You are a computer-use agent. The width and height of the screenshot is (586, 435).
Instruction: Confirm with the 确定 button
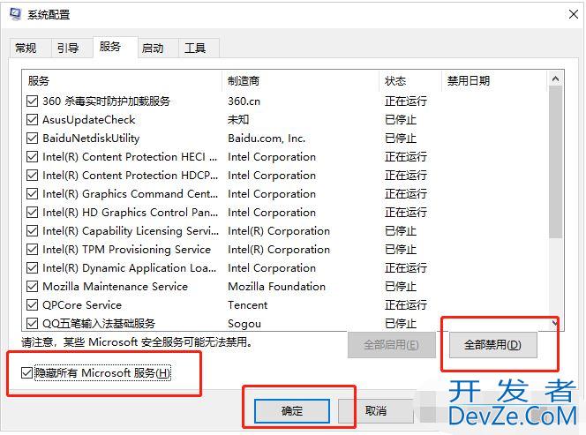[292, 411]
